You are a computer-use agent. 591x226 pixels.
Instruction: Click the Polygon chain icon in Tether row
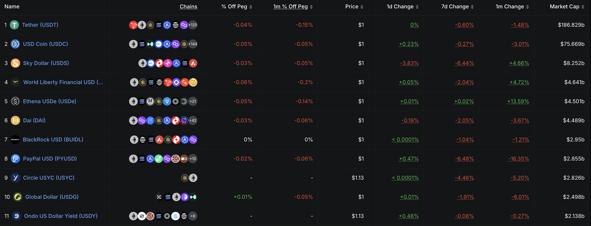tap(184, 25)
